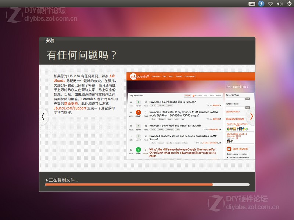Open the '商业支持' link
Viewport: 294px width, 220px height.
[x=71, y=104]
